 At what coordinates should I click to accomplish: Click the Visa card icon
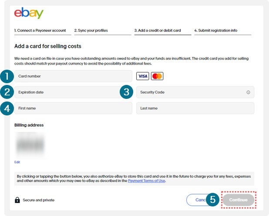pos(143,76)
